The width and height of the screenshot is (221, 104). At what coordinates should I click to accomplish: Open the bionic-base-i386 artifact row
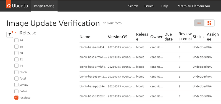click(150, 77)
